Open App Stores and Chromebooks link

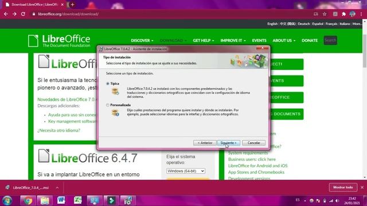(256, 172)
